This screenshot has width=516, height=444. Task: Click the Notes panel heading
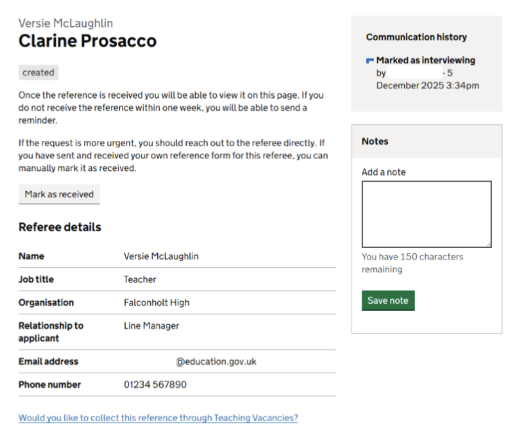tap(375, 141)
